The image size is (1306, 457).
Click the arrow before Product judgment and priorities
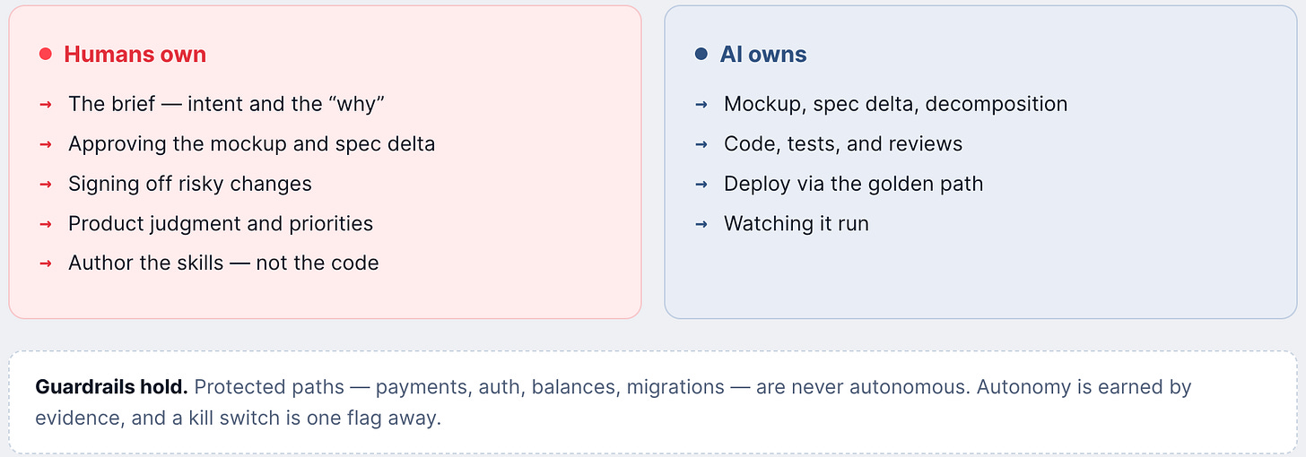coord(46,224)
